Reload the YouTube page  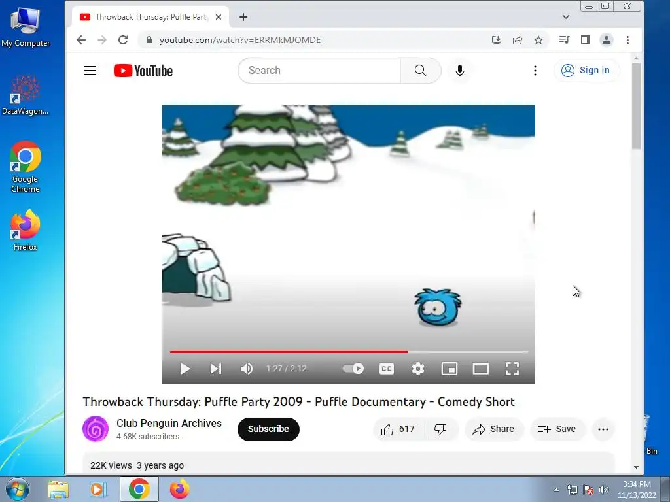pyautogui.click(x=123, y=40)
